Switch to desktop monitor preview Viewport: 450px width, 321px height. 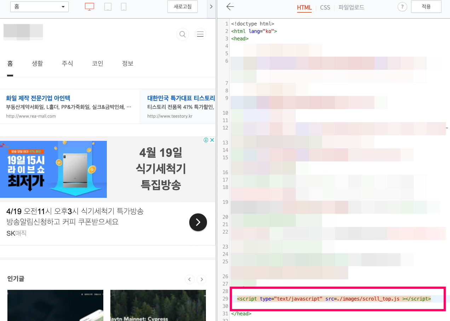click(90, 7)
